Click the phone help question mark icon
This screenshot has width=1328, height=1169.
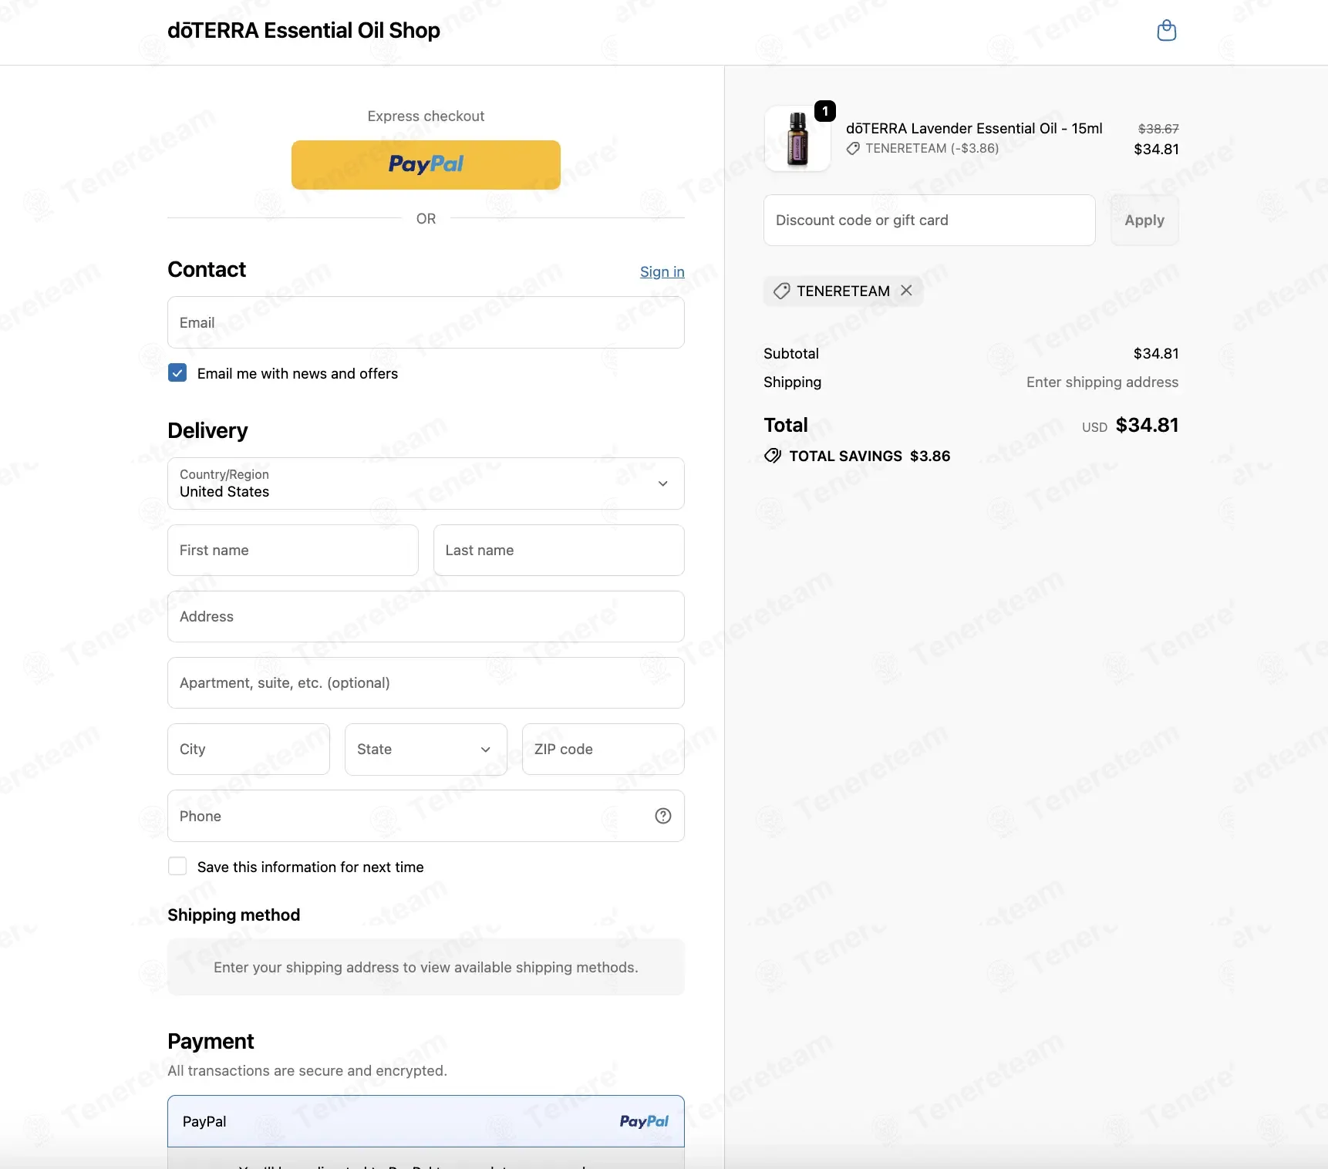pyautogui.click(x=663, y=816)
